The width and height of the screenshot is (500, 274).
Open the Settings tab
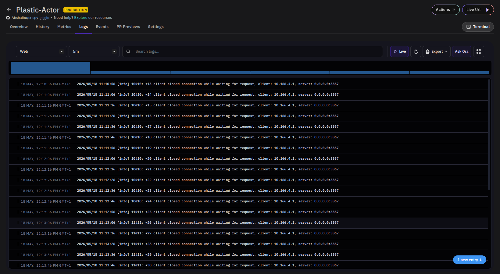click(156, 27)
